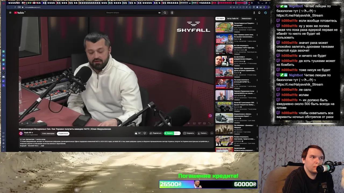This screenshot has width=344, height=193.
Task: Open the Romania-Moldova map video thumbnail
Action: [224, 27]
